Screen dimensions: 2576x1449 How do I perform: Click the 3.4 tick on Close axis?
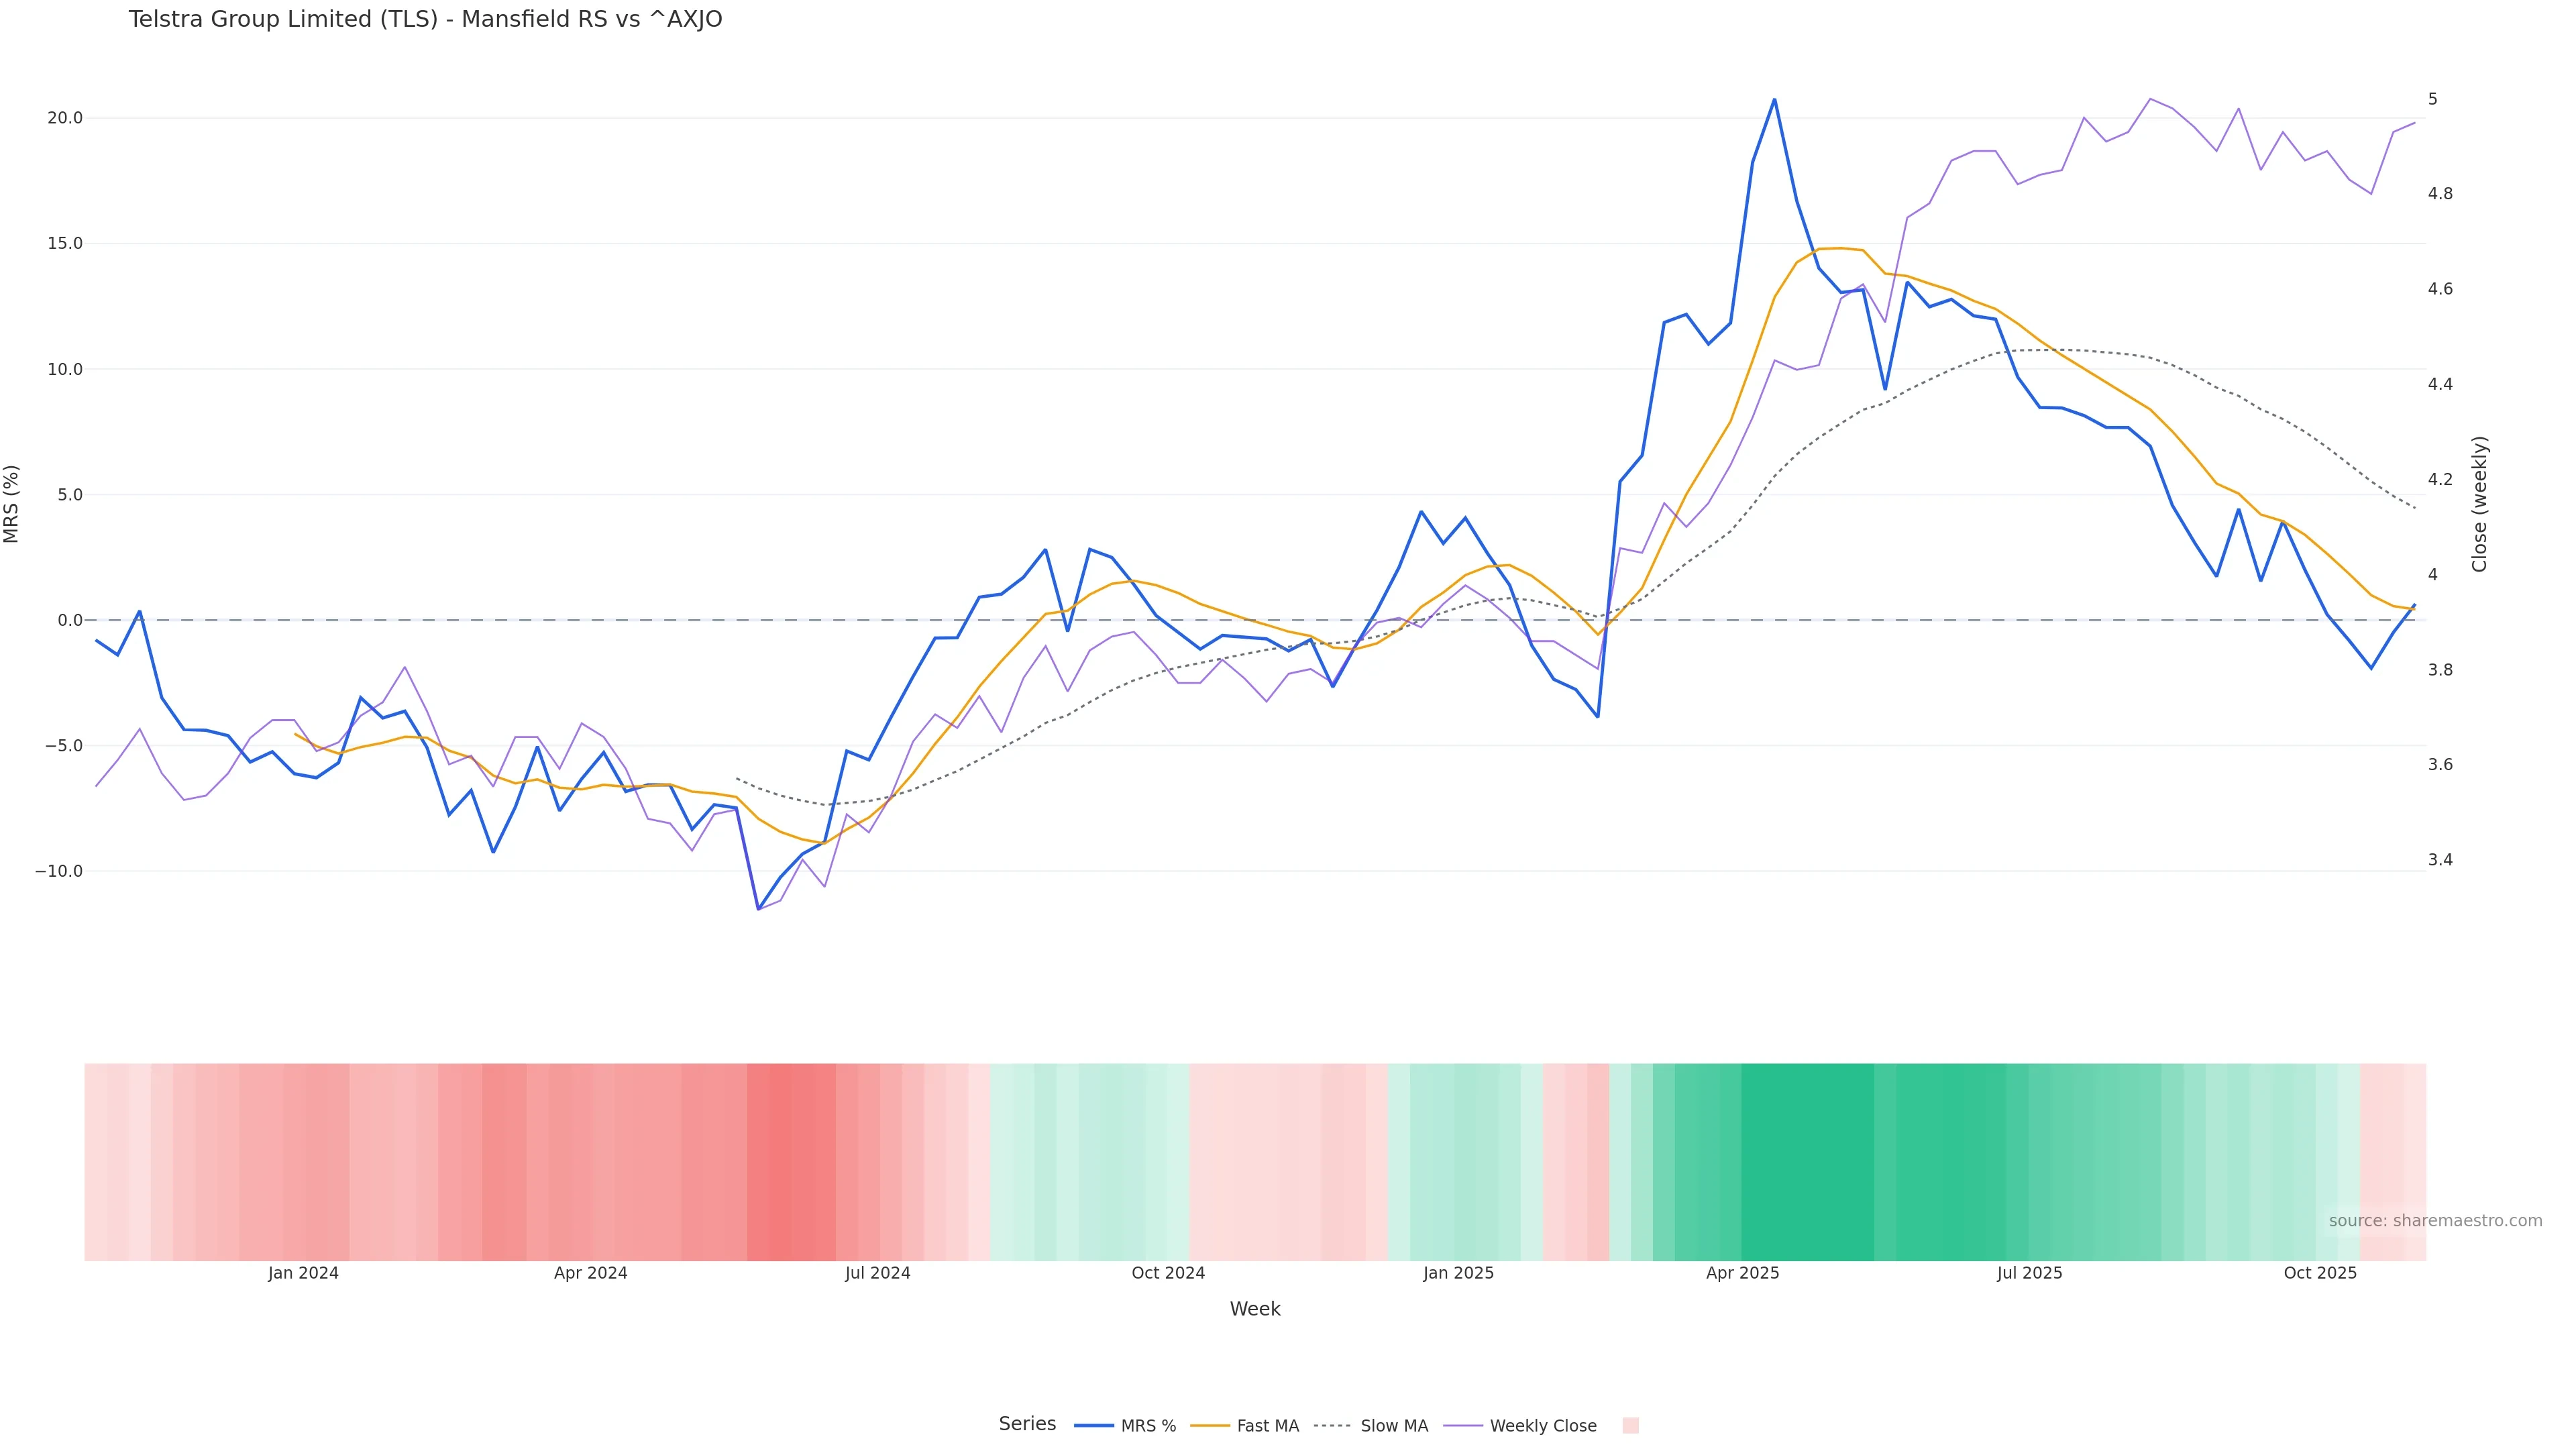(x=2440, y=860)
